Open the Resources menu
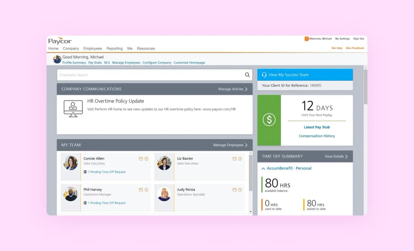The height and width of the screenshot is (251, 414). tap(146, 49)
